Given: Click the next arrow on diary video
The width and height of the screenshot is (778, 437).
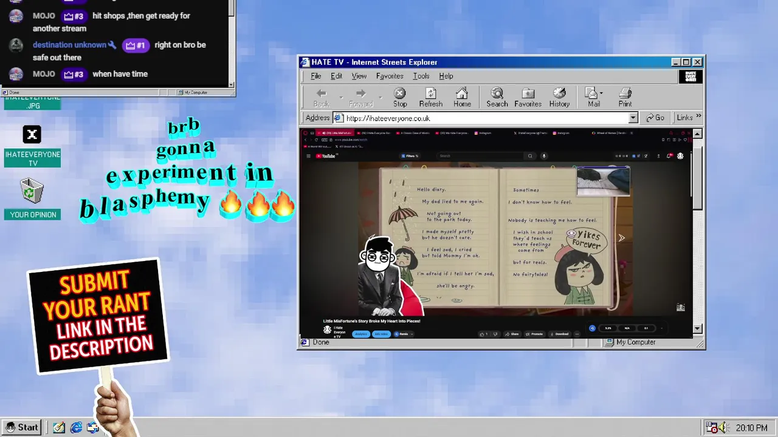Looking at the screenshot, I should pyautogui.click(x=621, y=238).
